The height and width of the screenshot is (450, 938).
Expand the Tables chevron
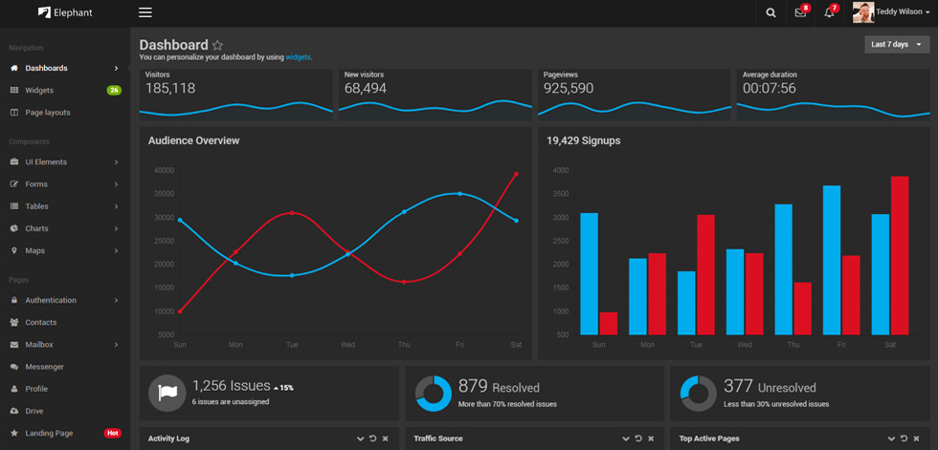[x=116, y=206]
